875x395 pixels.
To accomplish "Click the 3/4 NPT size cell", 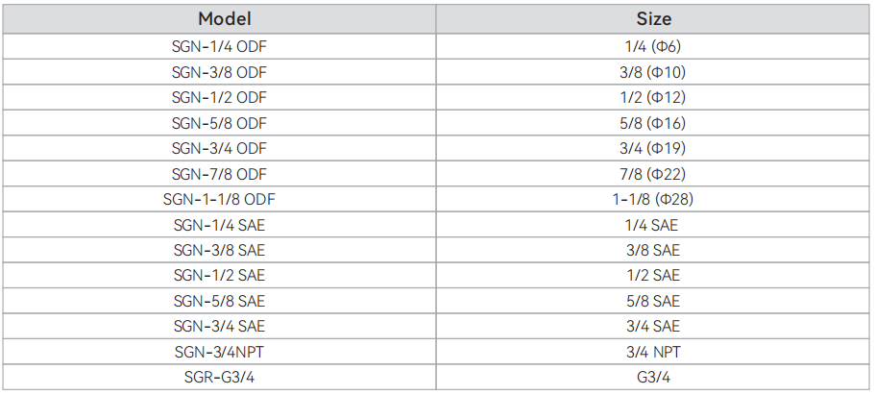I will tap(653, 352).
